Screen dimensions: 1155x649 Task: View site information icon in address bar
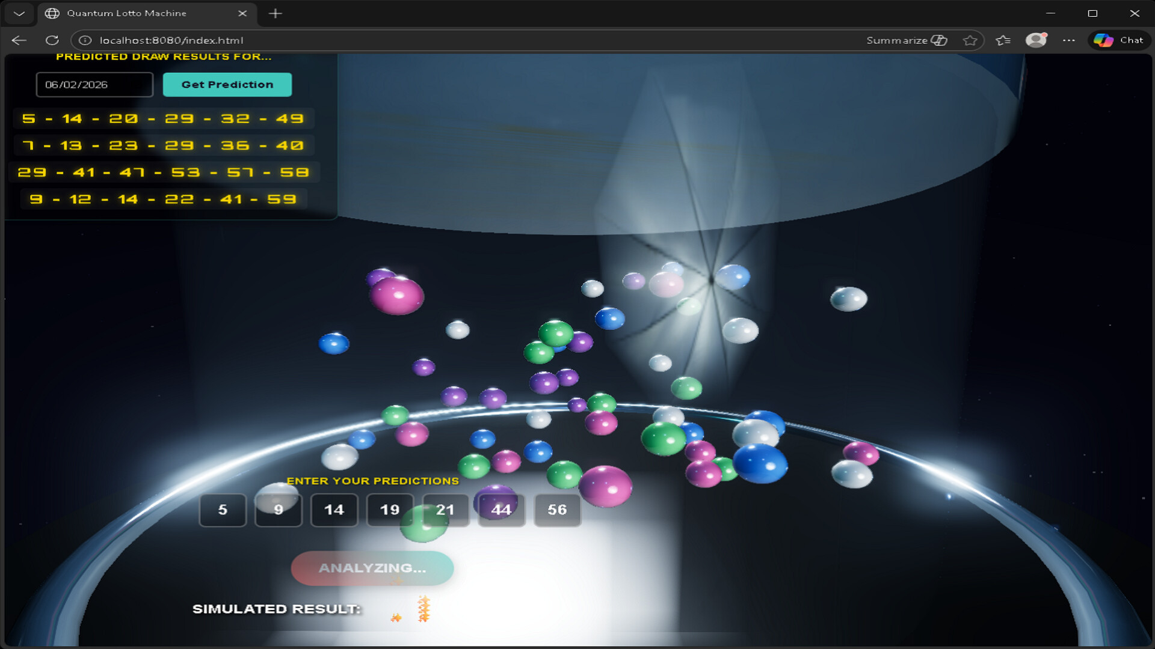(85, 40)
